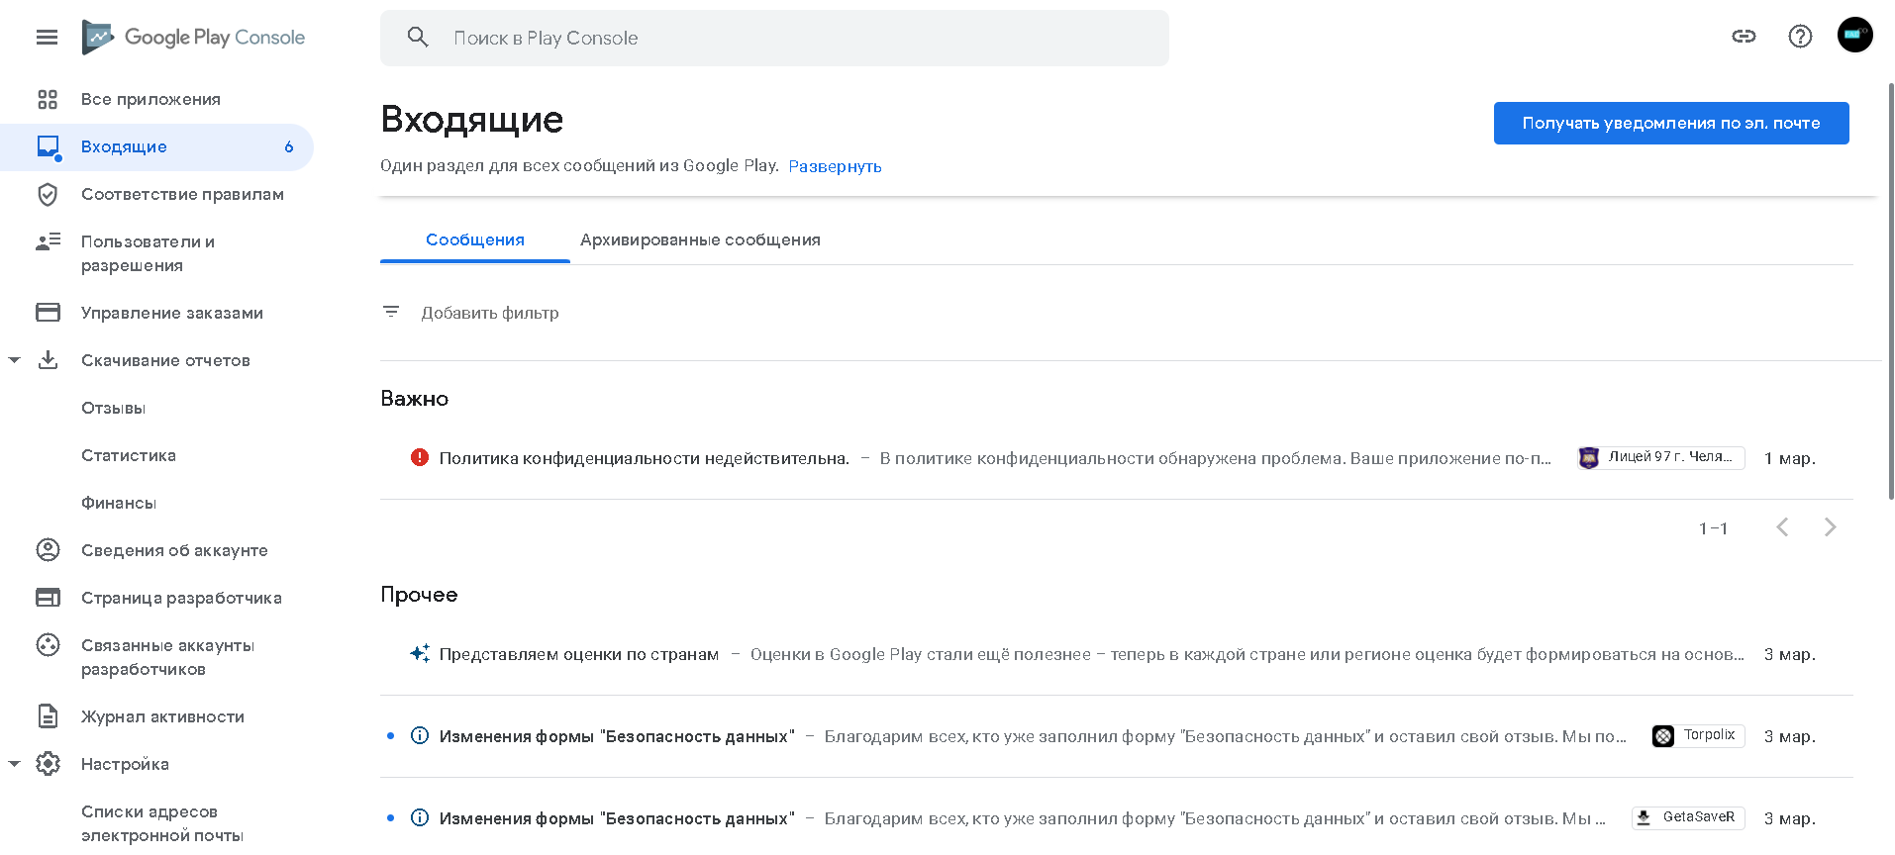Click the settings gear icon
This screenshot has width=1895, height=855.
click(x=48, y=764)
